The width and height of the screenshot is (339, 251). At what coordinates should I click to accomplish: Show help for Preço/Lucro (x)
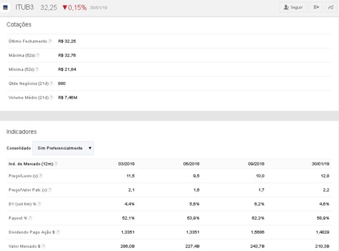(41, 176)
